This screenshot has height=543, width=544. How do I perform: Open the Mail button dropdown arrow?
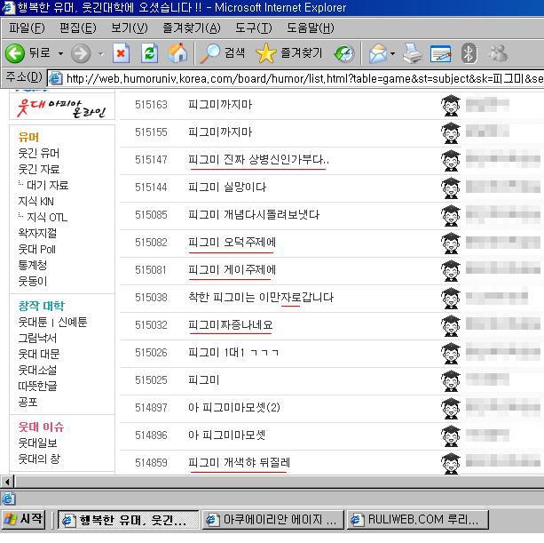click(393, 53)
